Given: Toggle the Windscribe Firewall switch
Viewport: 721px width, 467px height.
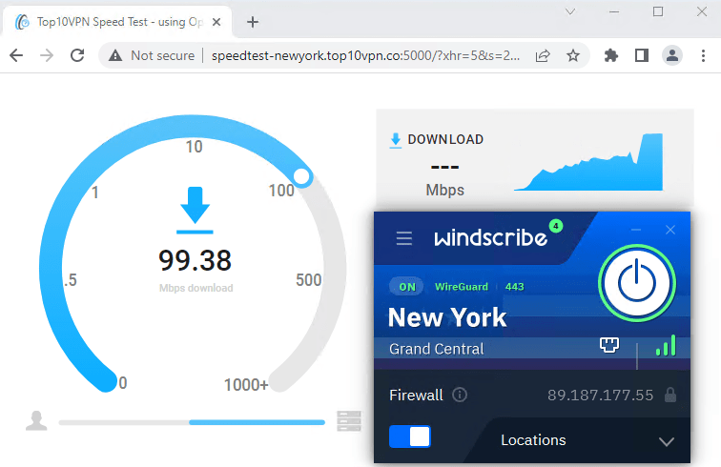Looking at the screenshot, I should pos(410,437).
